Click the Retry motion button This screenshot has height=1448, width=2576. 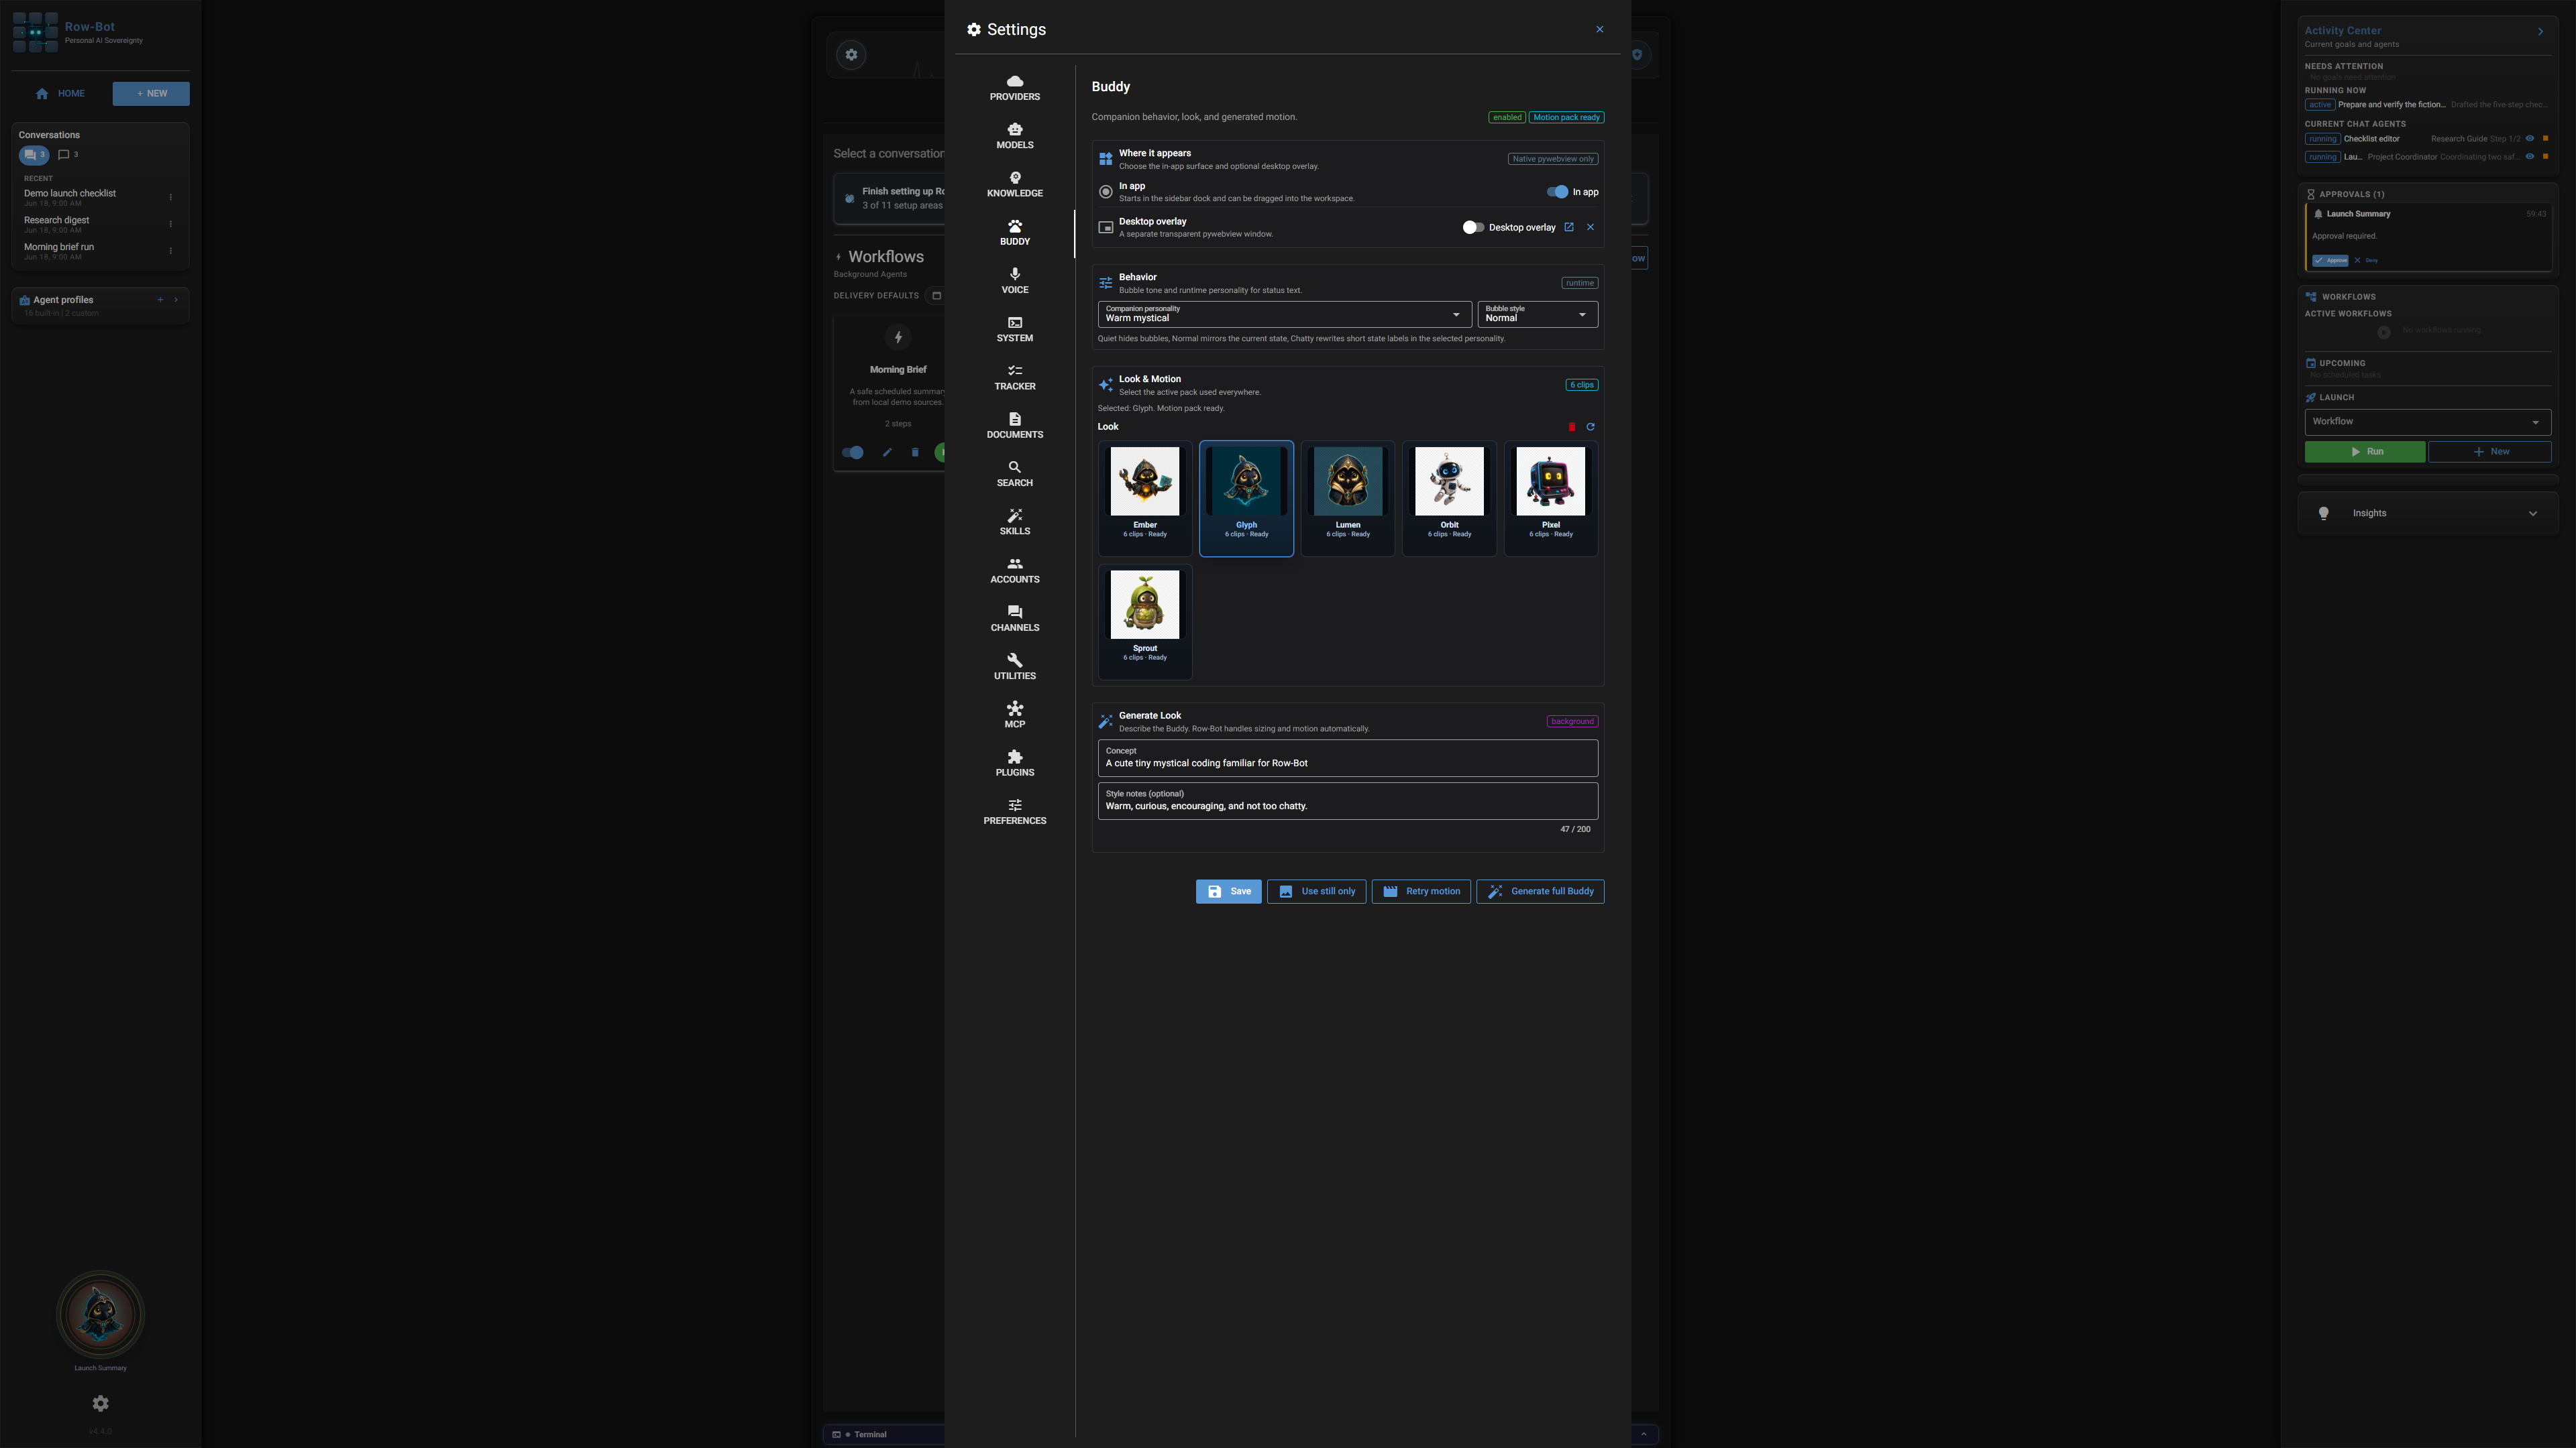[1420, 892]
